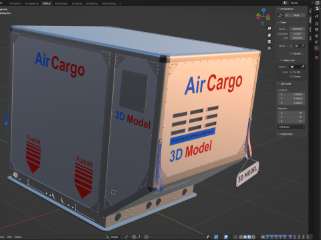Click the Focal Length value field
Image resolution: width=321 pixels, height=240 pixels.
pos(297,29)
